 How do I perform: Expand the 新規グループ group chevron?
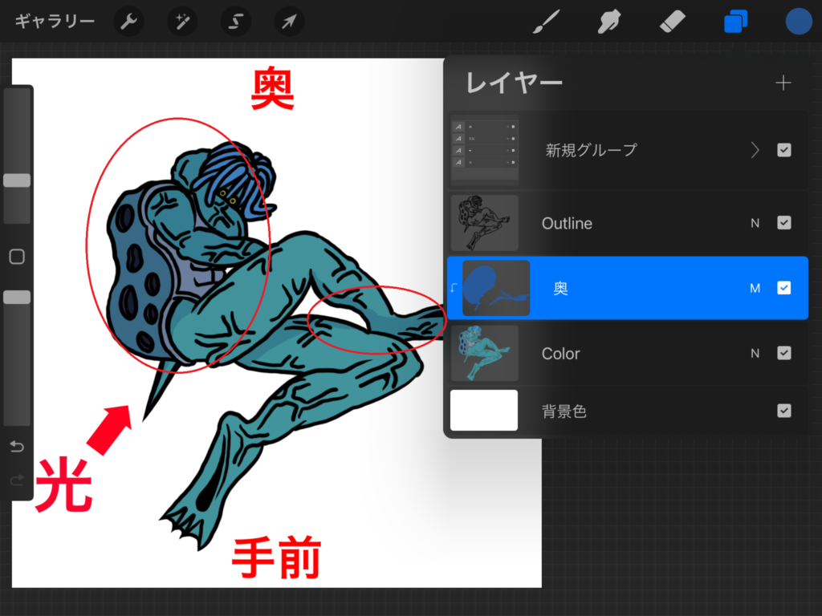(755, 150)
